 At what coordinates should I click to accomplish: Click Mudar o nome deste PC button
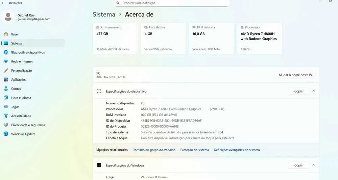click(x=296, y=75)
